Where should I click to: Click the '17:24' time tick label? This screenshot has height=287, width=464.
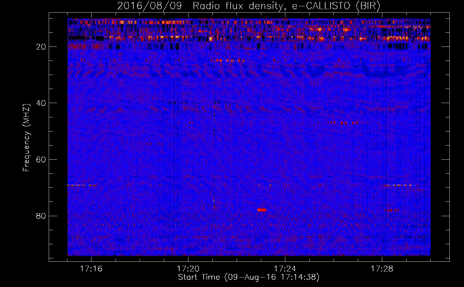point(285,269)
